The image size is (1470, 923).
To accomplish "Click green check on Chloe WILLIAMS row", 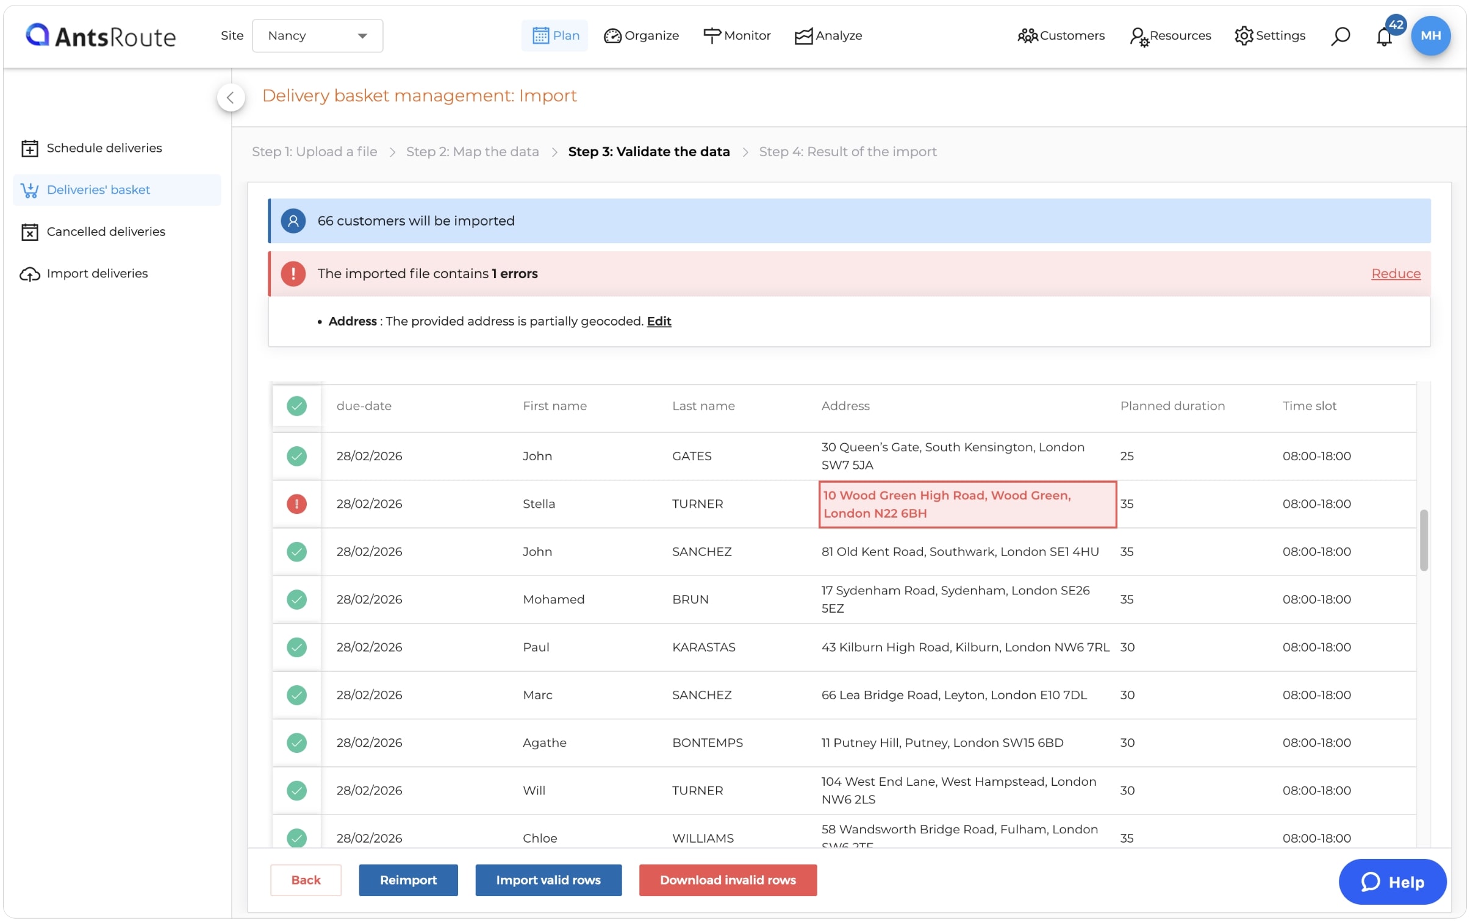I will tap(296, 838).
